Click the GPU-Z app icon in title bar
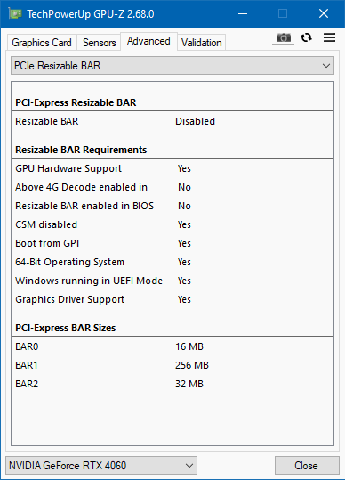This screenshot has height=480, width=345. tap(15, 13)
